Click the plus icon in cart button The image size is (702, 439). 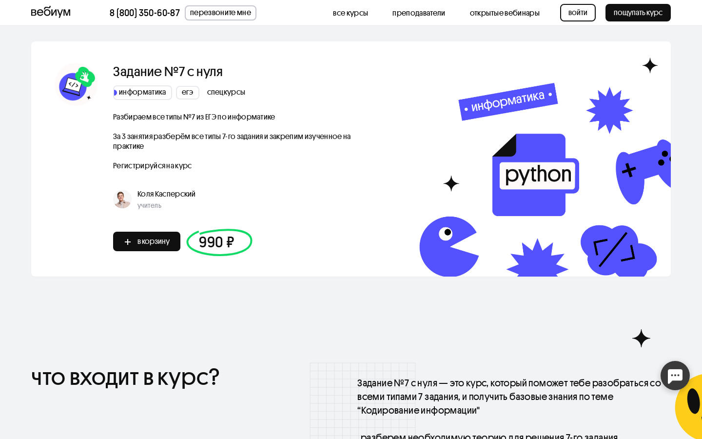click(x=128, y=242)
